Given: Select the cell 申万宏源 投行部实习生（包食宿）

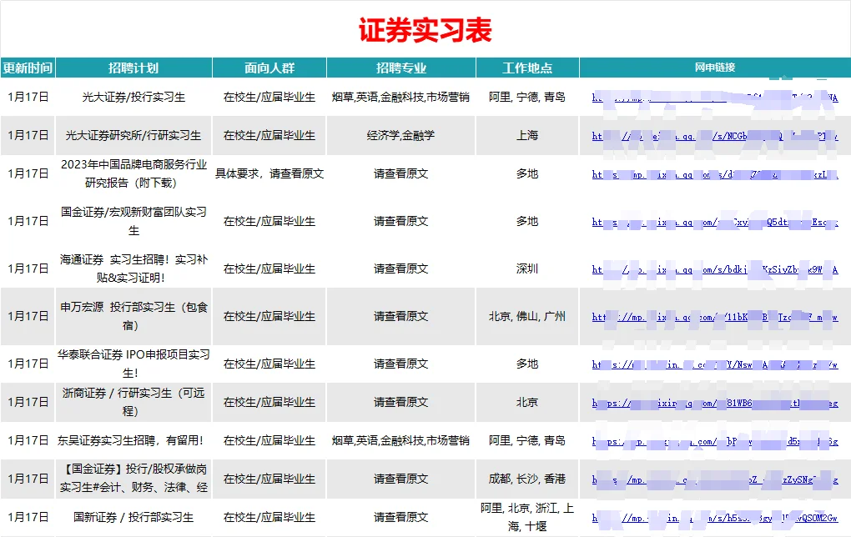Looking at the screenshot, I should point(133,316).
